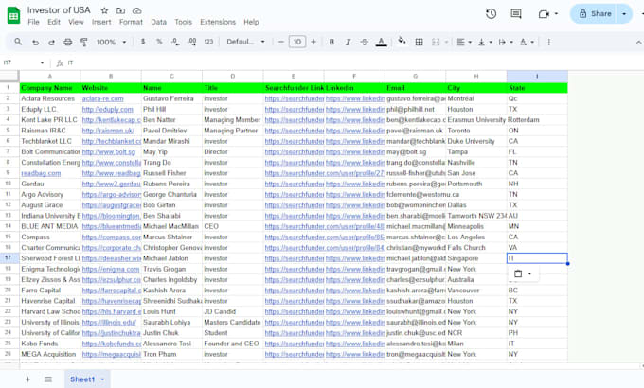Open font family Default dropdown
Image resolution: width=644 pixels, height=388 pixels.
[245, 42]
